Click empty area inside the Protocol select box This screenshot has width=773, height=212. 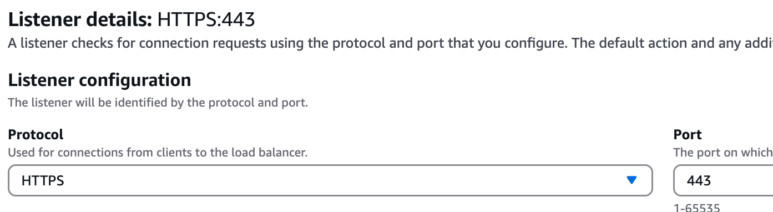344,180
